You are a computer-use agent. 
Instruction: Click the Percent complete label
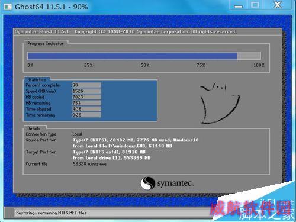pyautogui.click(x=43, y=85)
